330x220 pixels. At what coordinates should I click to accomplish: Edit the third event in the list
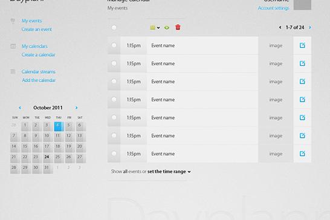click(x=302, y=82)
